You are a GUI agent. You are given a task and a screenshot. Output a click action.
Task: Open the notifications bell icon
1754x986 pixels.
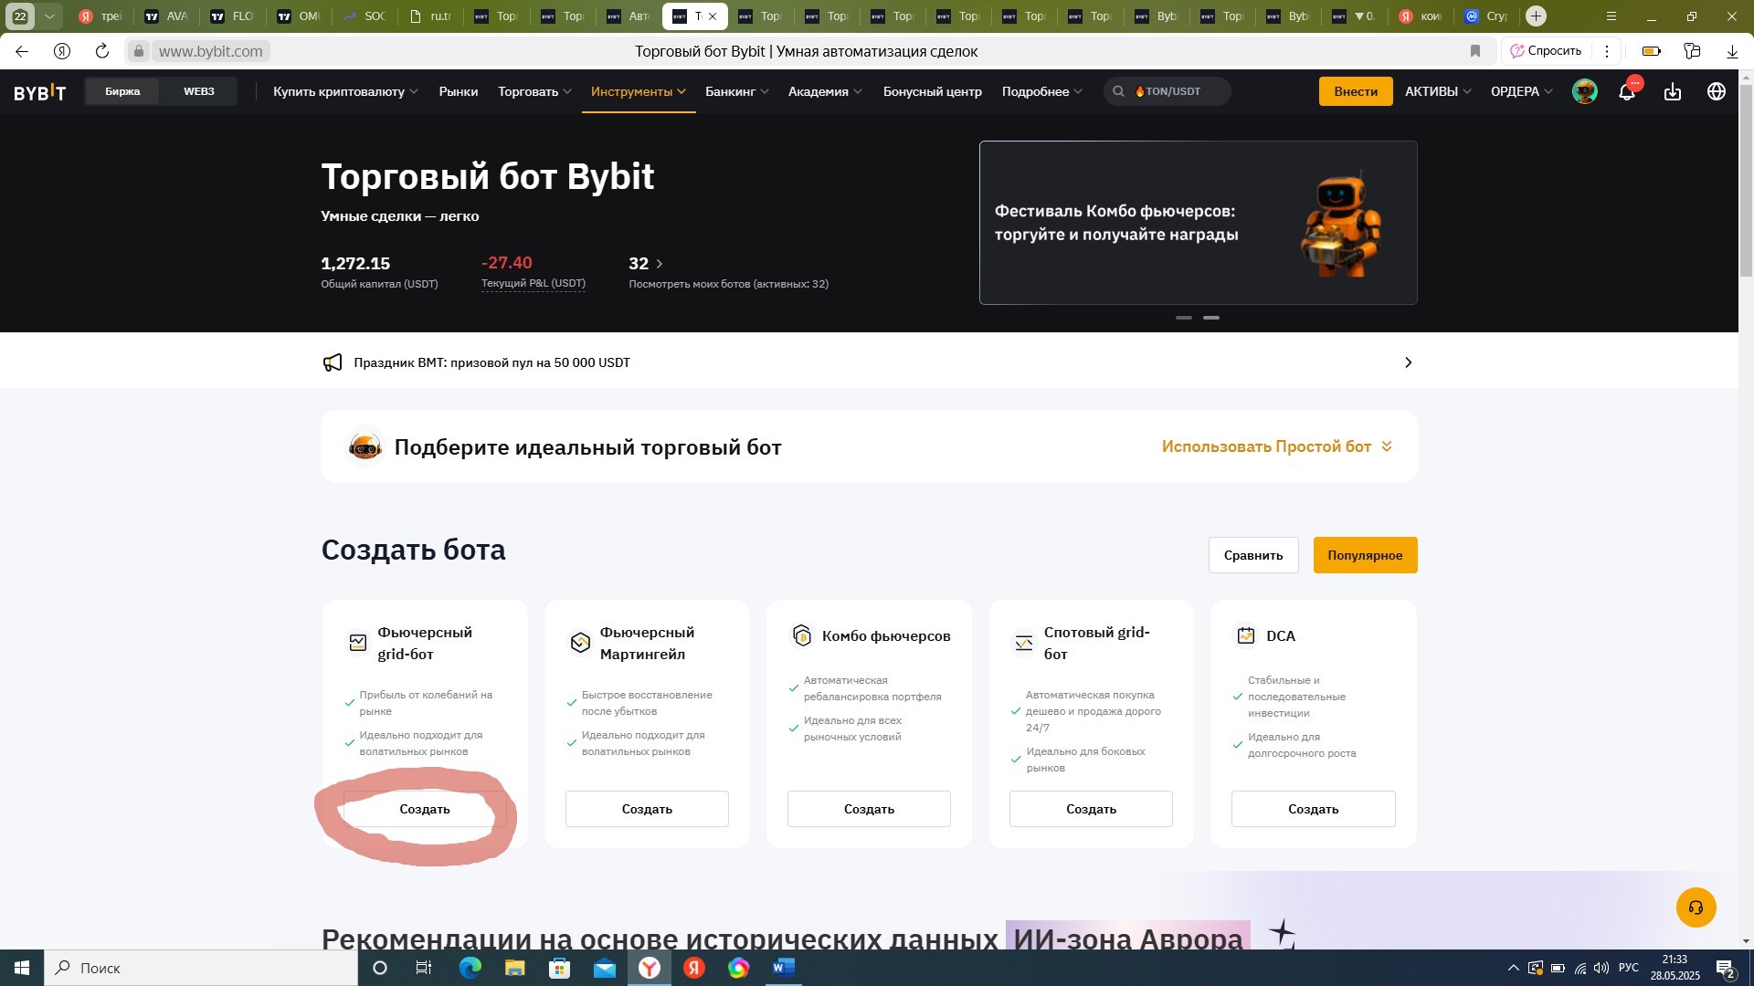pos(1627,91)
